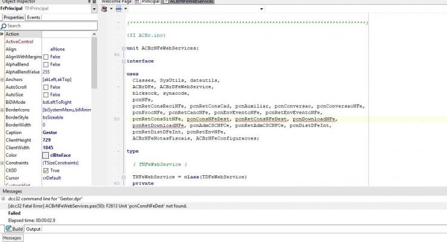447x242 pixels.
Task: Pin the Object Inspector panel
Action: (89, 1)
